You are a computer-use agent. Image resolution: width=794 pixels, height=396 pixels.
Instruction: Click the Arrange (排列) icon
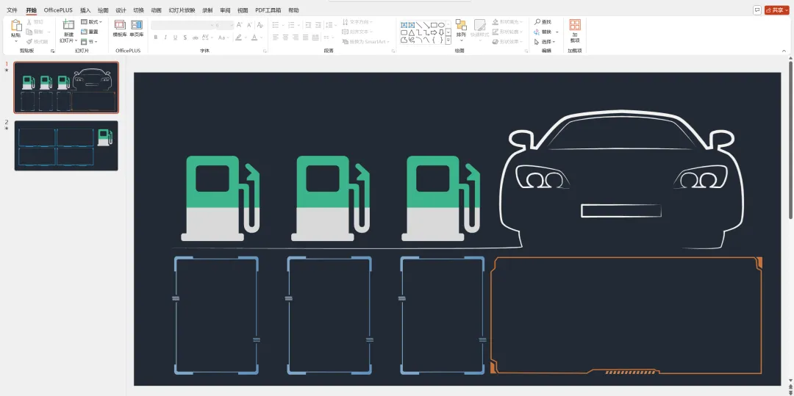tap(461, 26)
